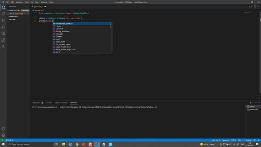Open Explorer panel more actions ellipsis

tap(27, 7)
